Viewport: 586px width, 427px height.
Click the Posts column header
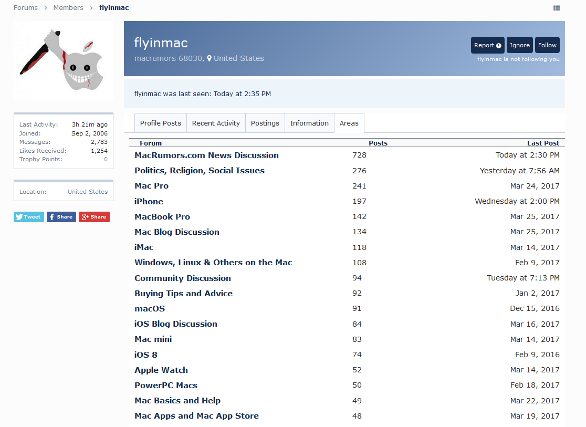click(378, 143)
